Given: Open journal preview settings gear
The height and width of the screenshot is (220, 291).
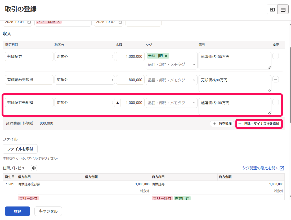Looking at the screenshot, I should 34,168.
